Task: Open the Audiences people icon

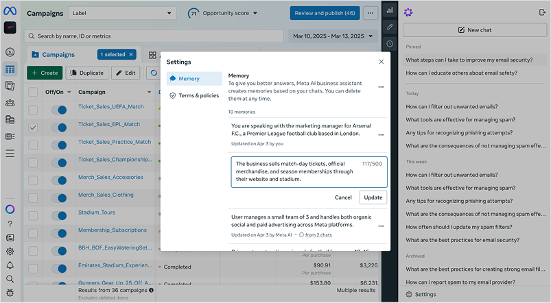Action: click(x=10, y=103)
